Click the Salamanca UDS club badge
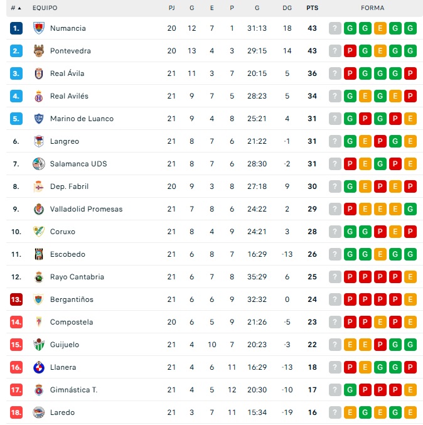Viewport: 423px width, 425px height. [39, 164]
